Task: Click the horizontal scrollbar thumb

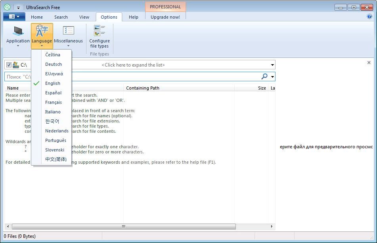Action: [x=124, y=226]
